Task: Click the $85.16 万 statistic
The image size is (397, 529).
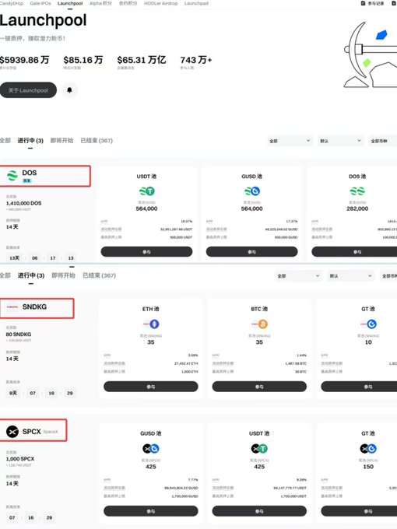Action: [x=83, y=60]
